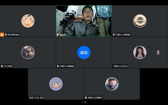Switch to the first page dot indicator
This screenshot has width=168, height=105.
click(x=83, y=102)
